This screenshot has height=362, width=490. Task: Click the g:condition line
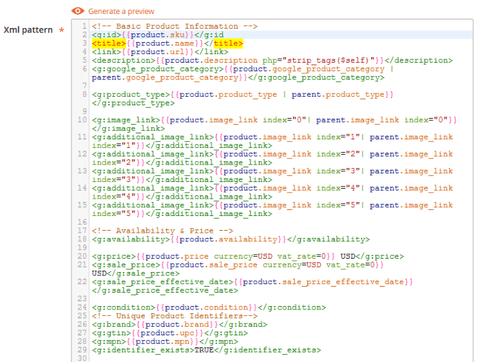209,308
